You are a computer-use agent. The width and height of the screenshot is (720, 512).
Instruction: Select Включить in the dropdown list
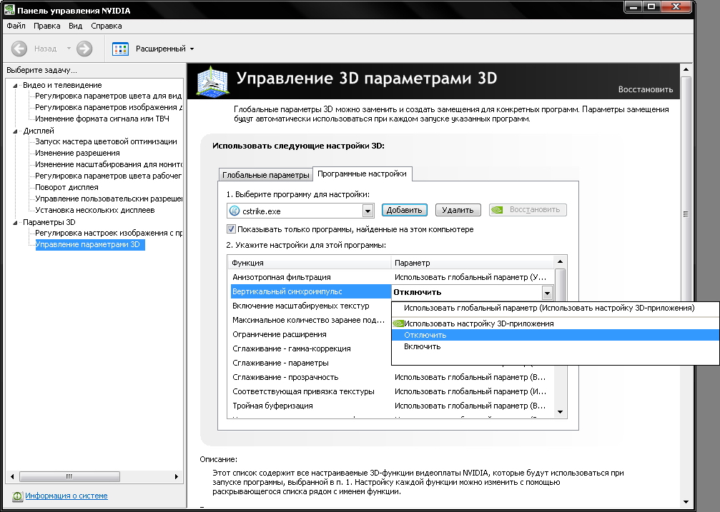pyautogui.click(x=555, y=347)
